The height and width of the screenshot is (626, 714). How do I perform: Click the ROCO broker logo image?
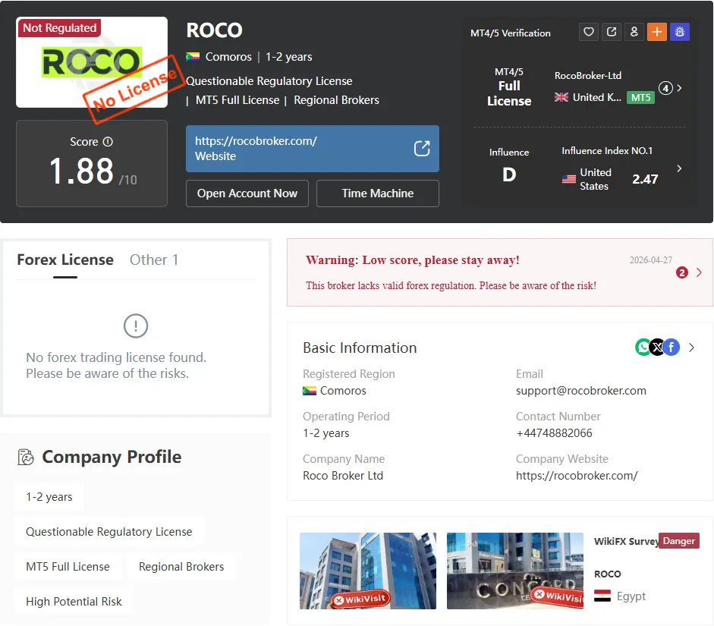92,62
